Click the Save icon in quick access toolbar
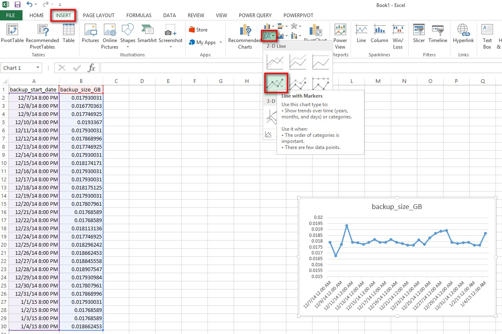Screen dimensions: 502x334 click(17, 4)
